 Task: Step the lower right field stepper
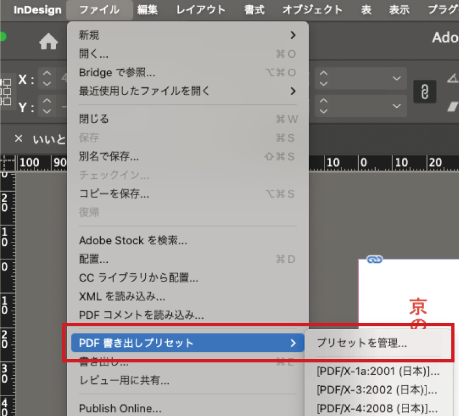click(323, 106)
